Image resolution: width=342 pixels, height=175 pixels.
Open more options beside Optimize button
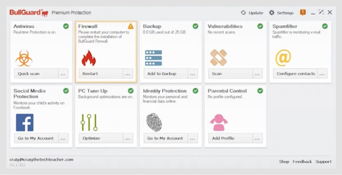point(128,138)
